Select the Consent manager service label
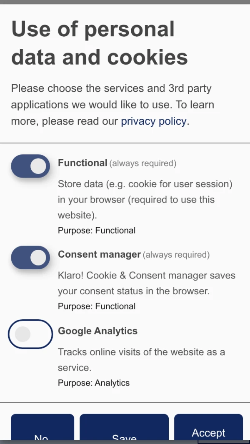 tap(99, 254)
